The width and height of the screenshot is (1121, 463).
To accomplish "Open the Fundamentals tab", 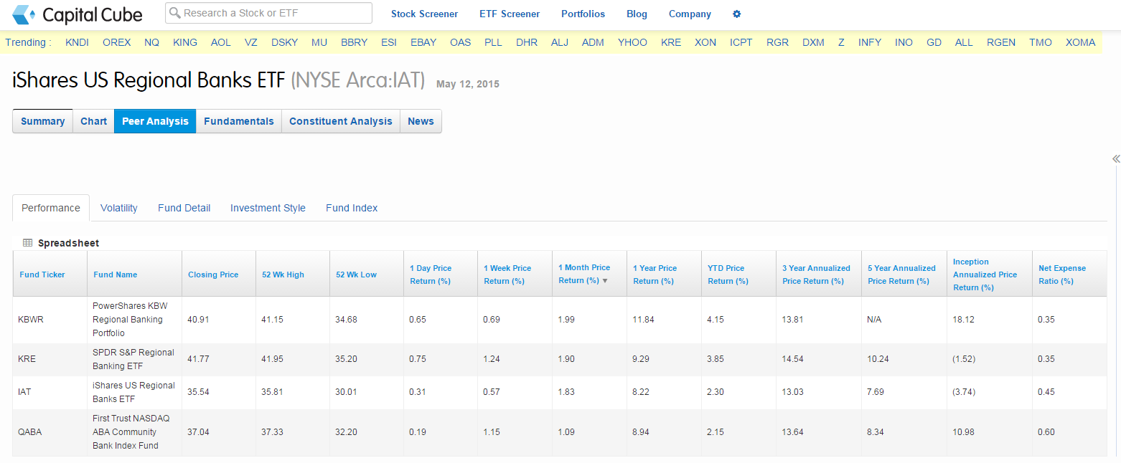I will coord(239,121).
